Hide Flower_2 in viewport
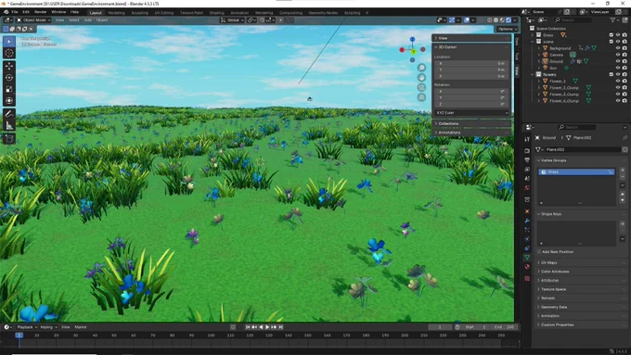This screenshot has width=631, height=355. coord(618,81)
